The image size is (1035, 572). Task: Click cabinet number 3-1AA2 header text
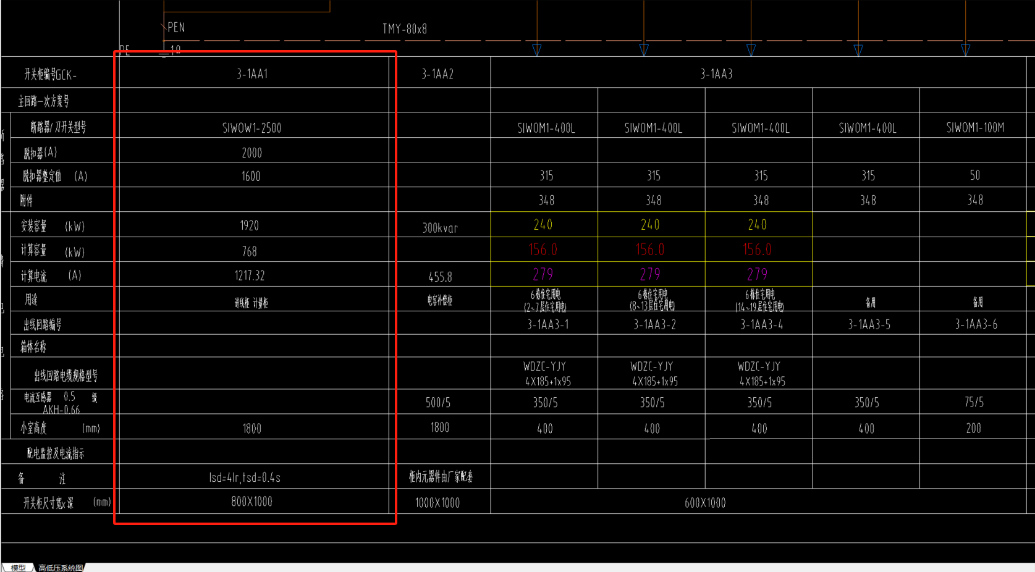click(437, 74)
